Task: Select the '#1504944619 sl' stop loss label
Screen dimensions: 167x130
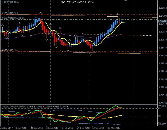Action: tap(10, 13)
